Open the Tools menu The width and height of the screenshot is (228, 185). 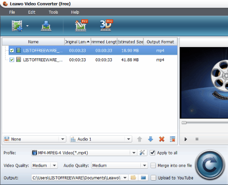click(x=53, y=12)
